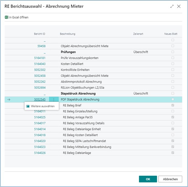The width and height of the screenshot is (188, 187).
Task: Click the Zeilenart column header
Action: click(138, 34)
